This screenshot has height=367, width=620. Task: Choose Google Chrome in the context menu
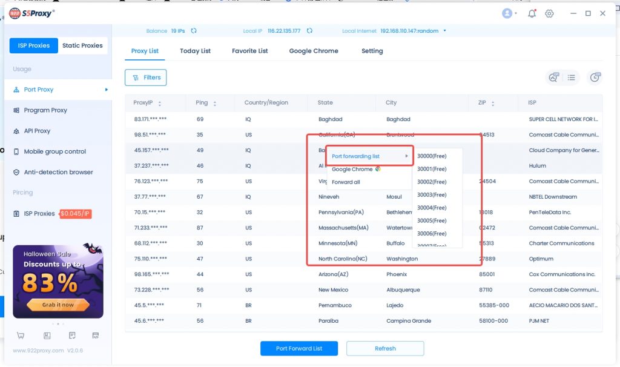(369, 169)
